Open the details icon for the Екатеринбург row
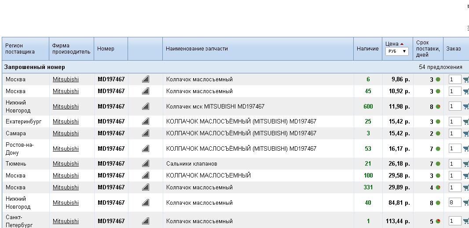 [x=146, y=122]
